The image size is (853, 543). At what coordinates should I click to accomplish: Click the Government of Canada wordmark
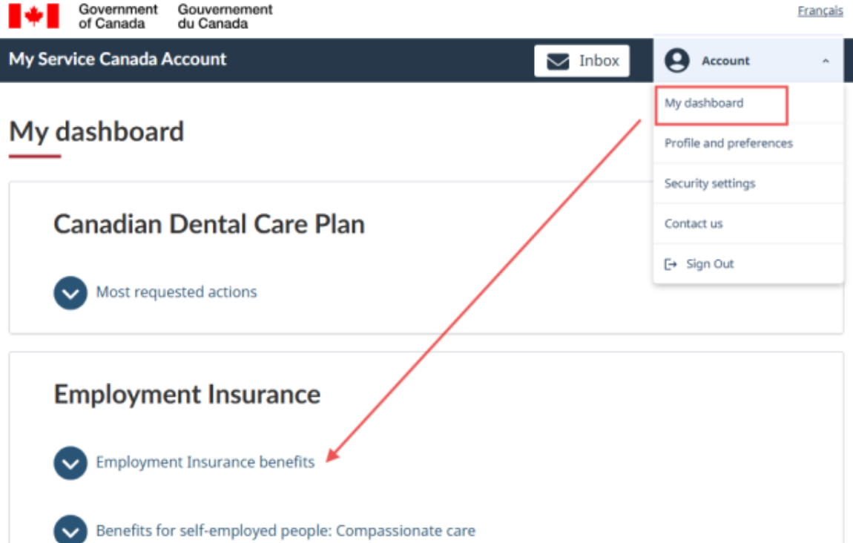(119, 16)
